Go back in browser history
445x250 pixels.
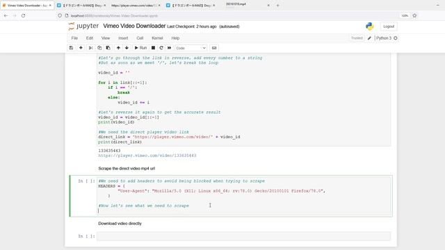coord(6,15)
